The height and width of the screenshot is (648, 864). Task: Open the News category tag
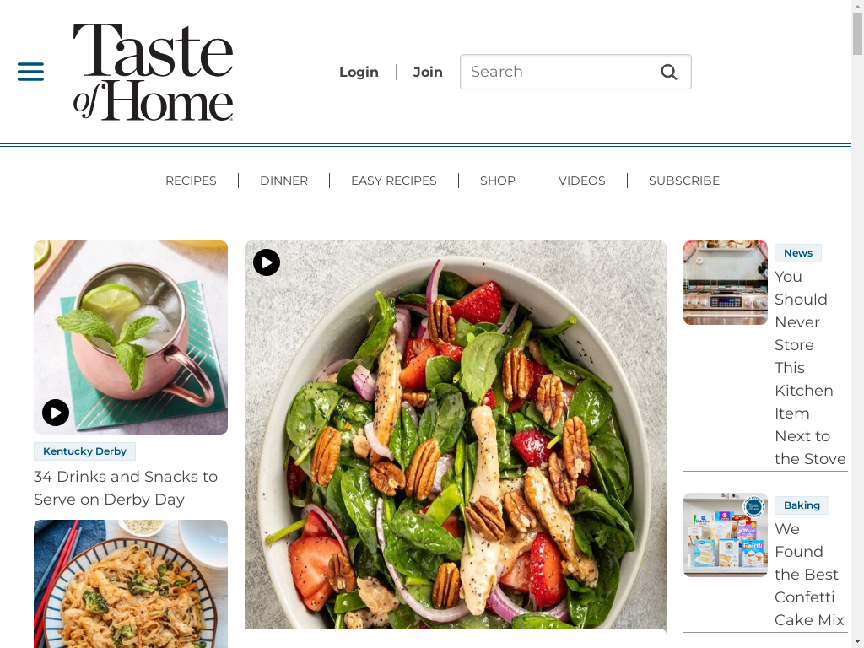point(798,253)
